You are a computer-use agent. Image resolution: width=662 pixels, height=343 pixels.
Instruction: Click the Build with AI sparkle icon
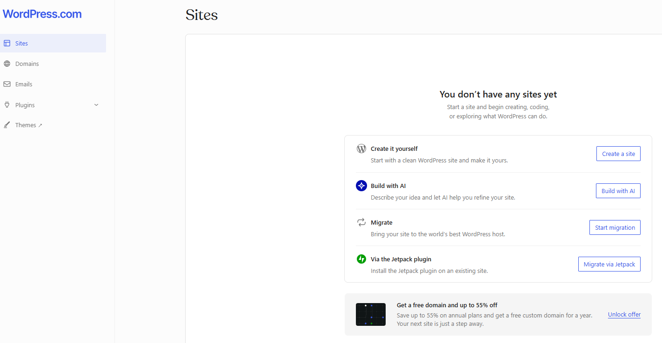(361, 186)
